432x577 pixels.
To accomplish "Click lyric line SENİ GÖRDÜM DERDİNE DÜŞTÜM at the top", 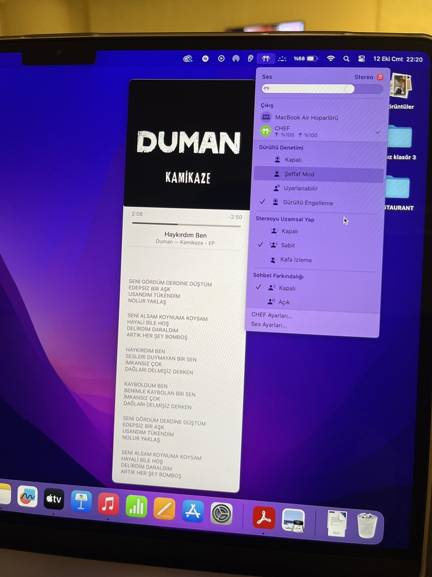I will (170, 283).
